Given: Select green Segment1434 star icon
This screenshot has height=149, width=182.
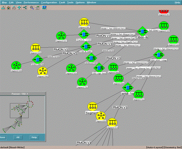Looking at the screenshot, I should 71,68.
